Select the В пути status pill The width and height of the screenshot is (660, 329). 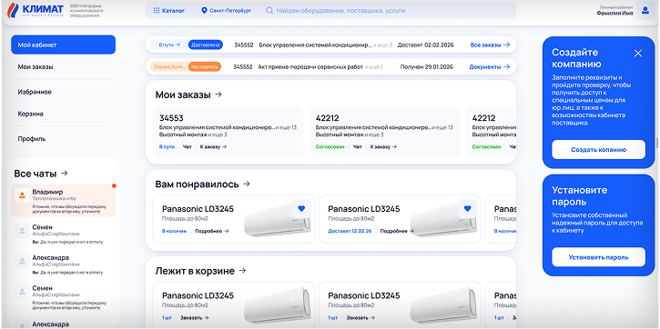(169, 45)
